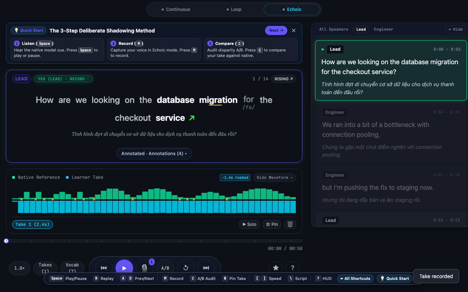Click the star favorite icon
The height and width of the screenshot is (292, 468).
coord(276,268)
